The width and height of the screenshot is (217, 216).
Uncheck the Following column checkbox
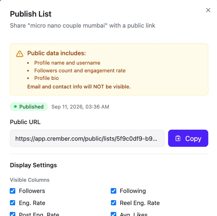114,191
